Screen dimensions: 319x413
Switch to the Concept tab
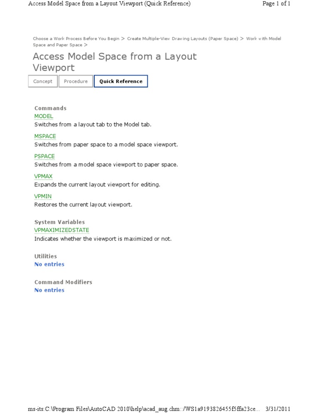43,81
